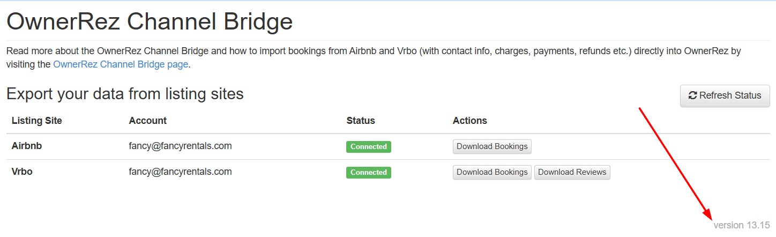This screenshot has height=237, width=776.
Task: Download Reviews for Vrbo
Action: pyautogui.click(x=572, y=172)
